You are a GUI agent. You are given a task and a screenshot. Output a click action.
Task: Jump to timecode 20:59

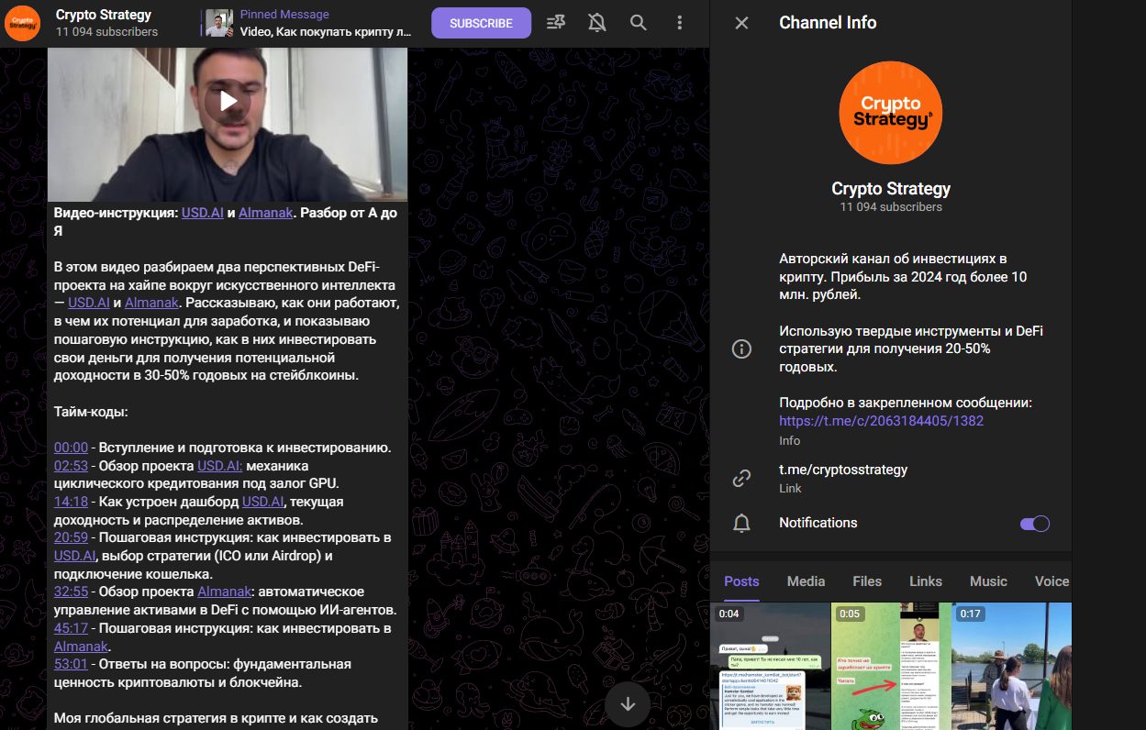71,537
